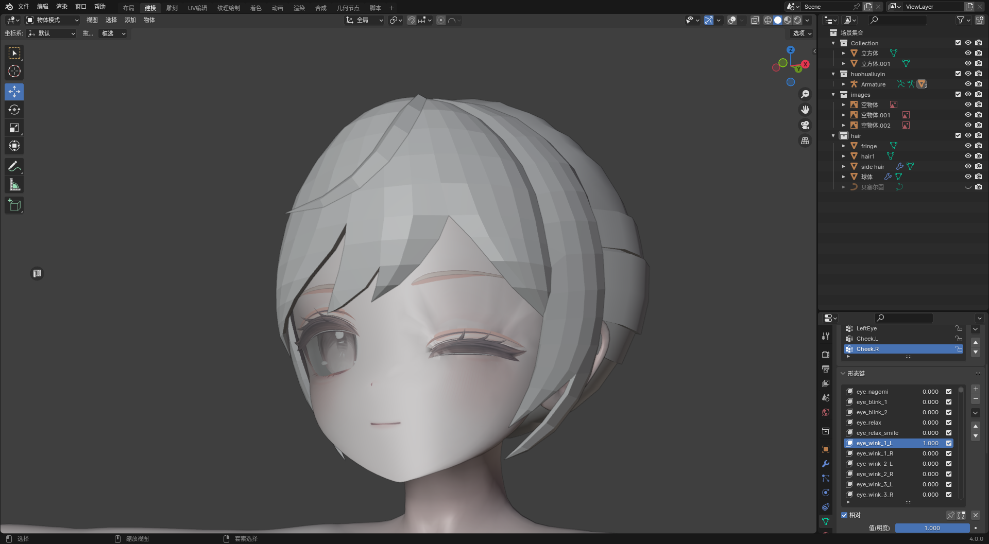Viewport: 989px width, 544px height.
Task: Uncheck the eye_blink_1 shape key checkbox
Action: [949, 402]
